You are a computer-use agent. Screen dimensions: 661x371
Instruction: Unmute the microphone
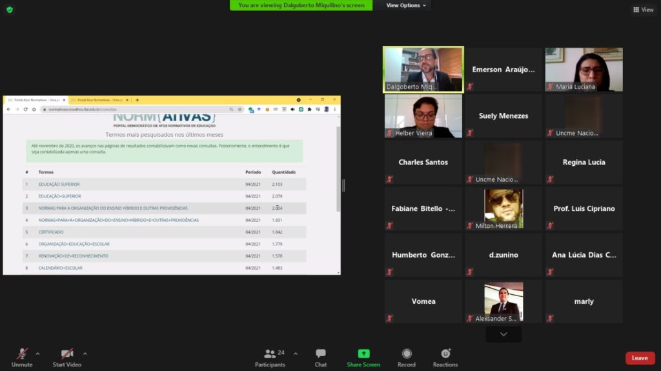click(22, 354)
